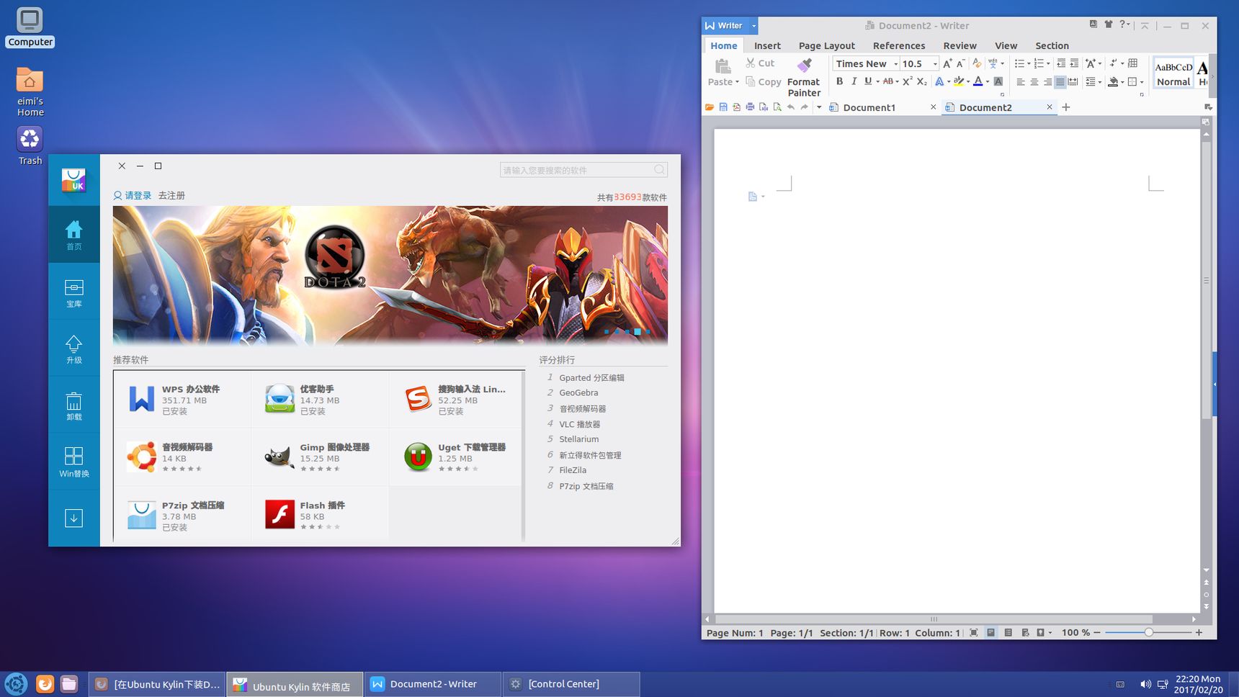Screen dimensions: 1239x697
Task: Export to PDF from quick toolbar
Action: click(736, 107)
